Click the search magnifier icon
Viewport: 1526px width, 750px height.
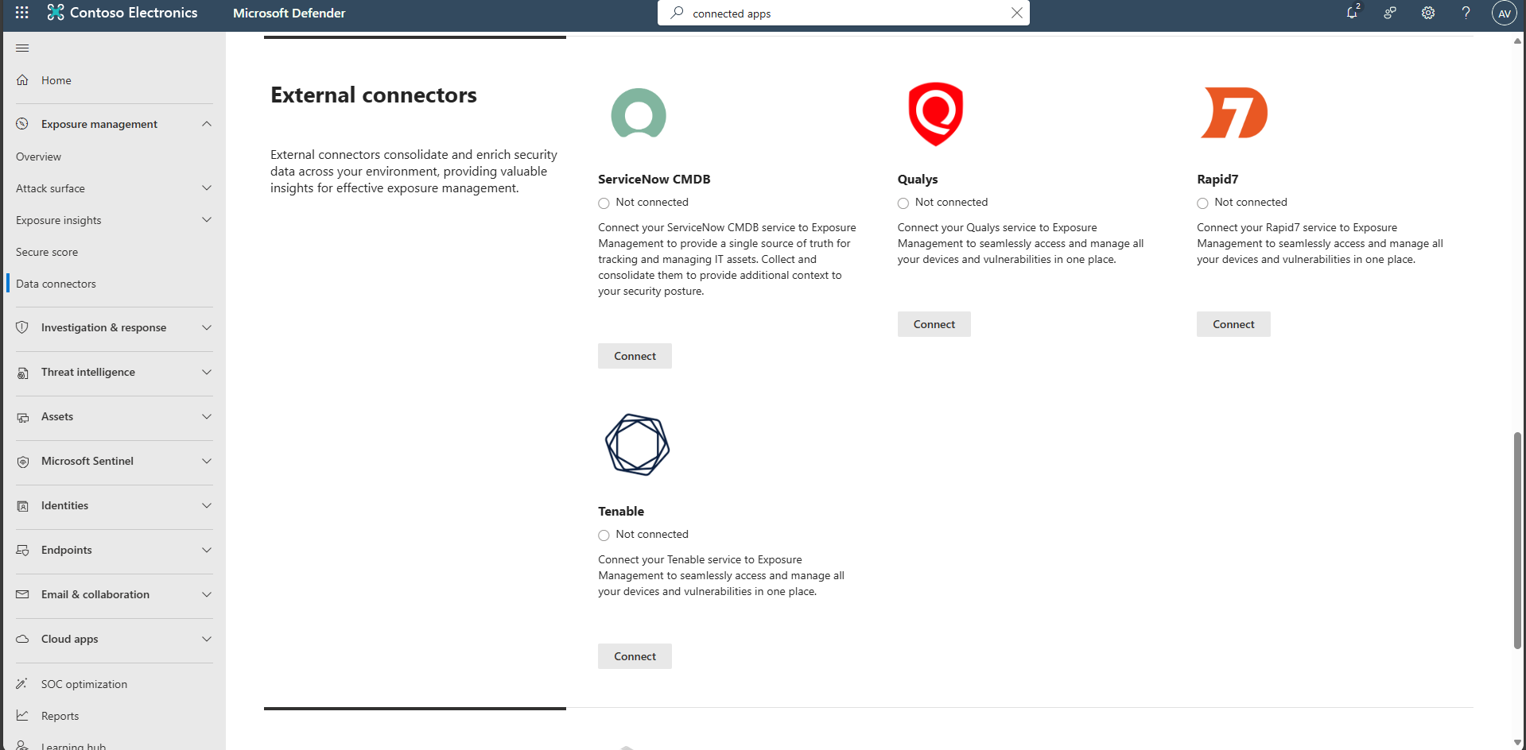pos(677,13)
